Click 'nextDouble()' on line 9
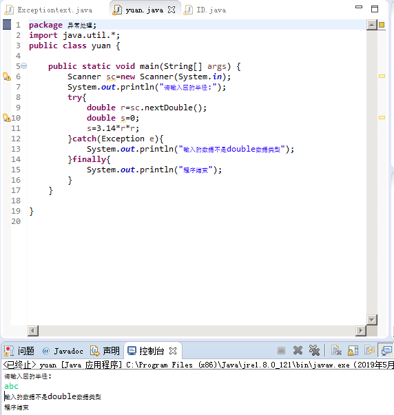This screenshot has height=415, width=394. (x=173, y=108)
